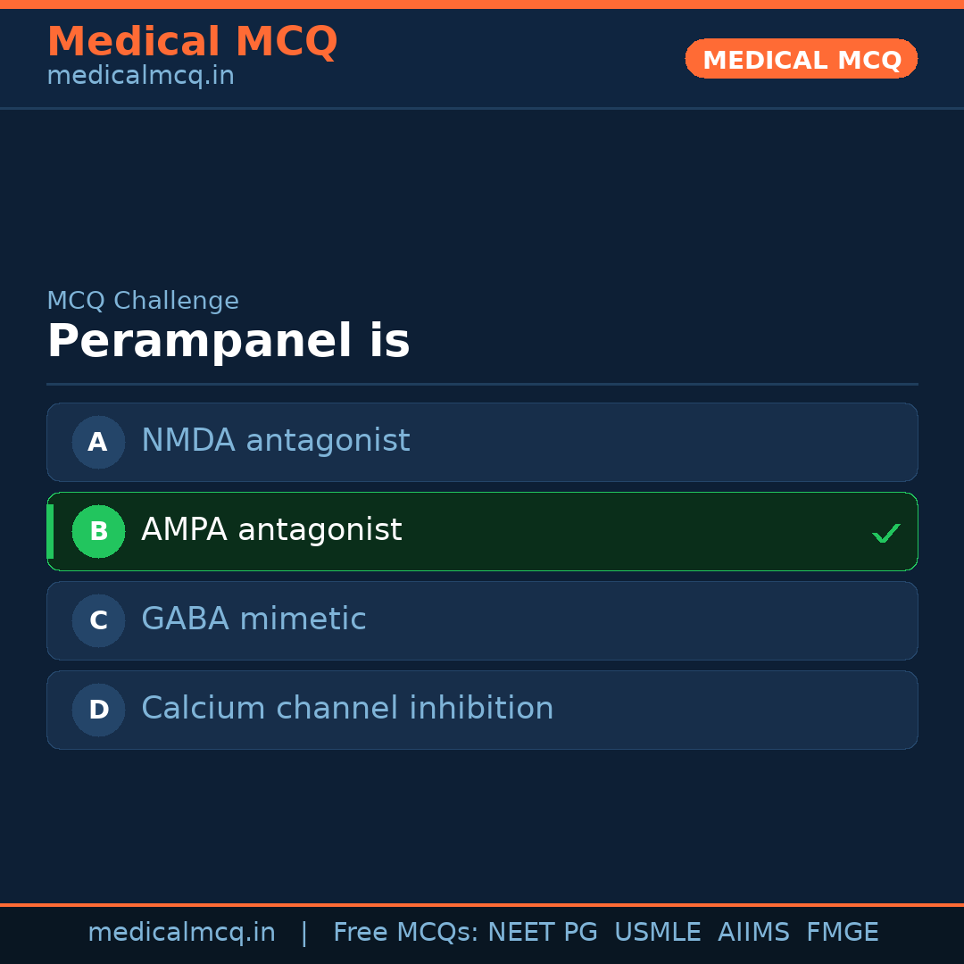Click the Perampanel is question heading
Viewport: 964px width, 964px height.
tap(229, 342)
